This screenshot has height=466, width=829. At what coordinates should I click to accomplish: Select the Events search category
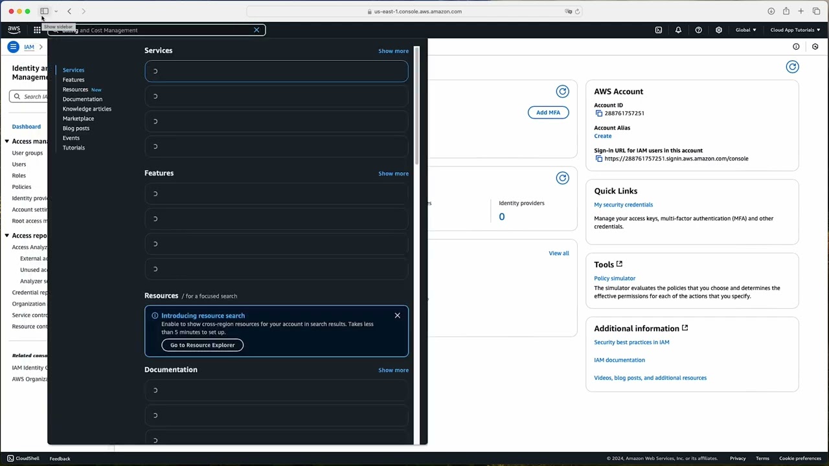click(x=71, y=138)
